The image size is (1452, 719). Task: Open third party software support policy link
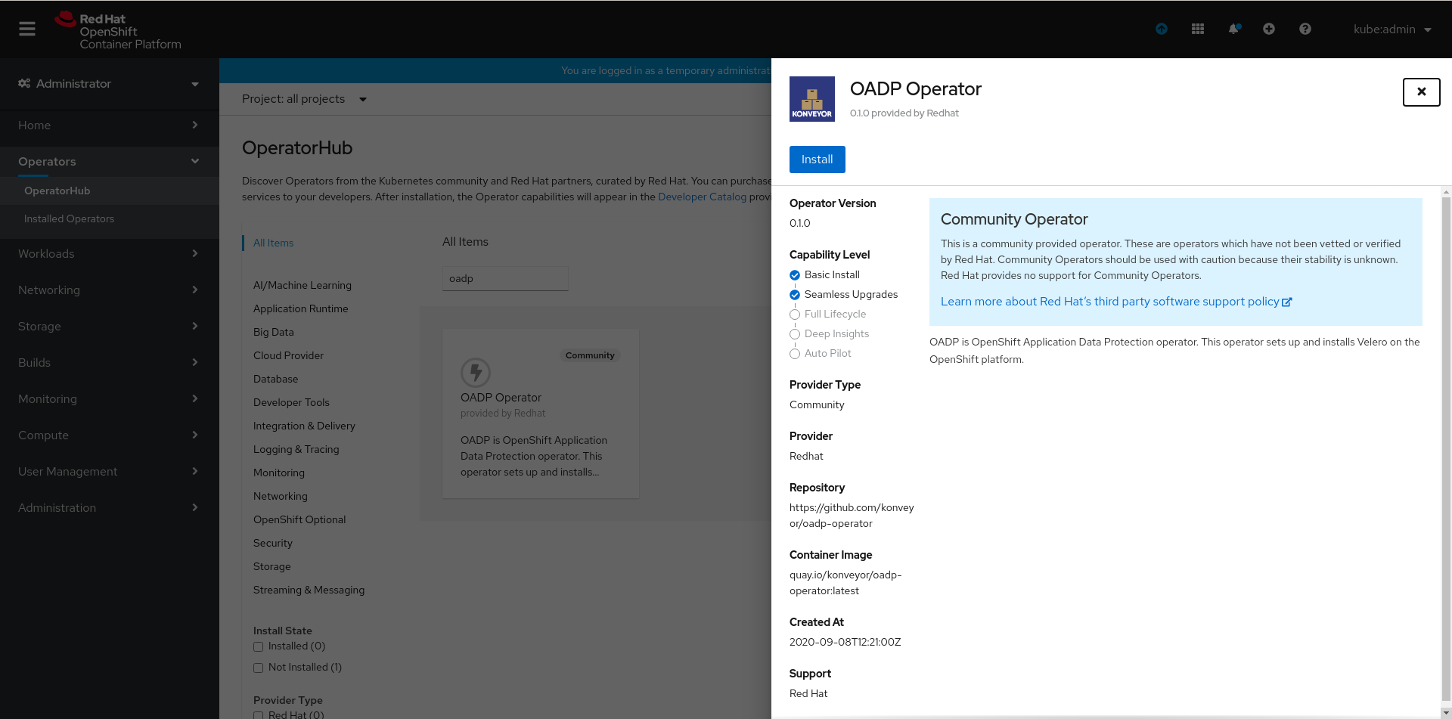[1109, 302]
